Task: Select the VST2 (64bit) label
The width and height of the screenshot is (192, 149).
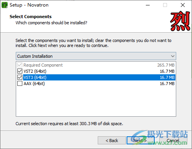Action: pos(35,71)
